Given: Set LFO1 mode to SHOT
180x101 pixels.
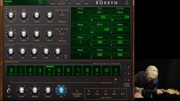Looking at the screenshot, I should (x=65, y=13).
